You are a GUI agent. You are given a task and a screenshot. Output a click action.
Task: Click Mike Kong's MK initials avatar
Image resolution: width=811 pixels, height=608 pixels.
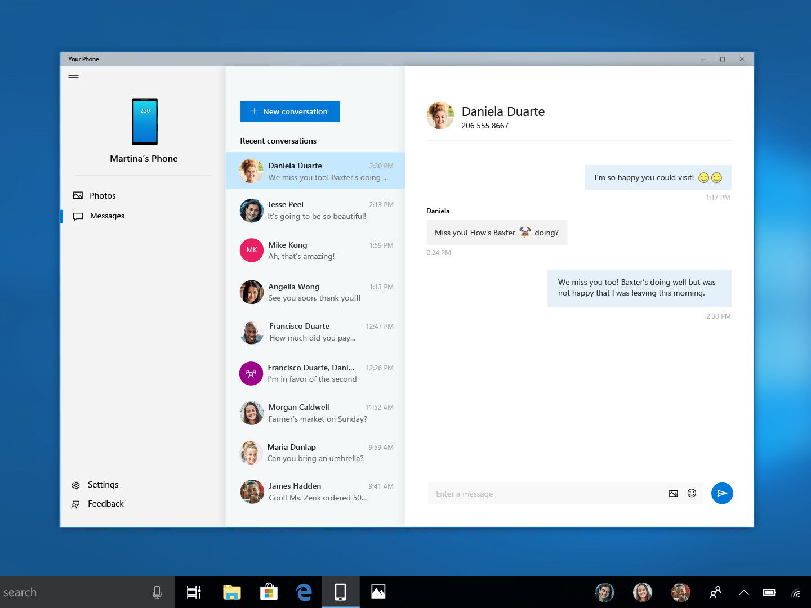[x=252, y=250]
